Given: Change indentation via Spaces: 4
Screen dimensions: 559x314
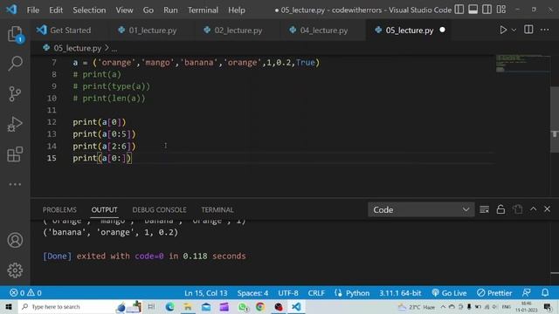Looking at the screenshot, I should pyautogui.click(x=252, y=293).
